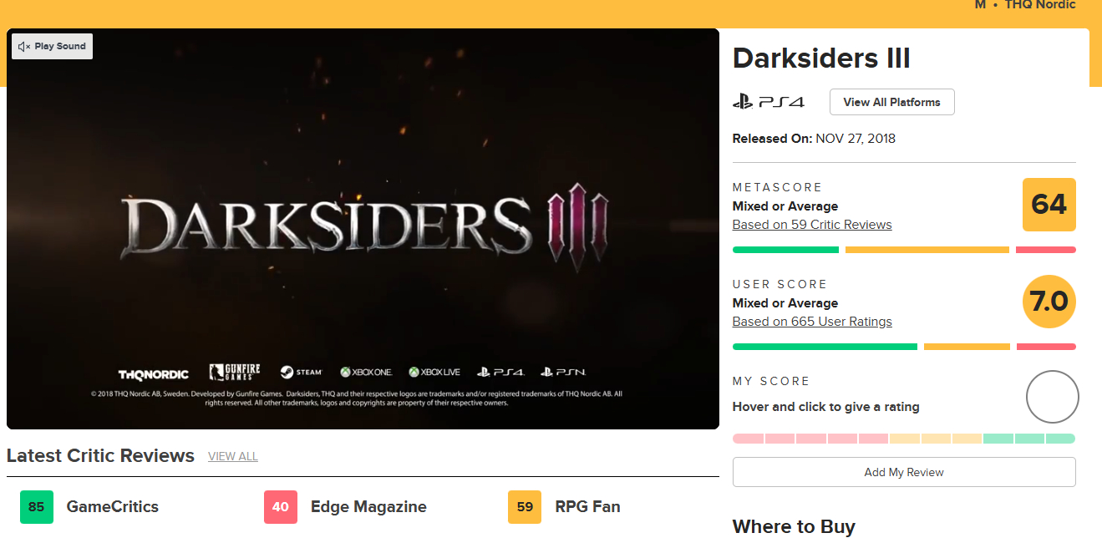This screenshot has height=538, width=1102.
Task: Click the GameCritics 85 score badge
Action: [x=37, y=507]
